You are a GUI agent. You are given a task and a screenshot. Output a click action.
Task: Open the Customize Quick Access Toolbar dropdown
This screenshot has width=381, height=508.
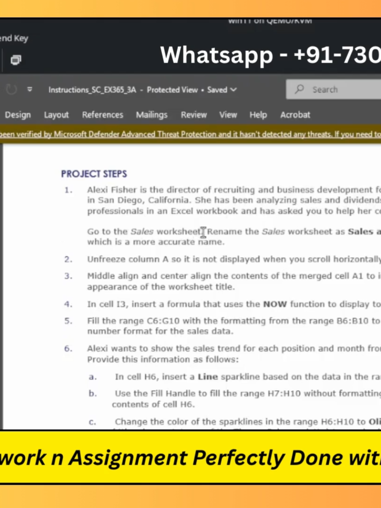click(x=30, y=89)
